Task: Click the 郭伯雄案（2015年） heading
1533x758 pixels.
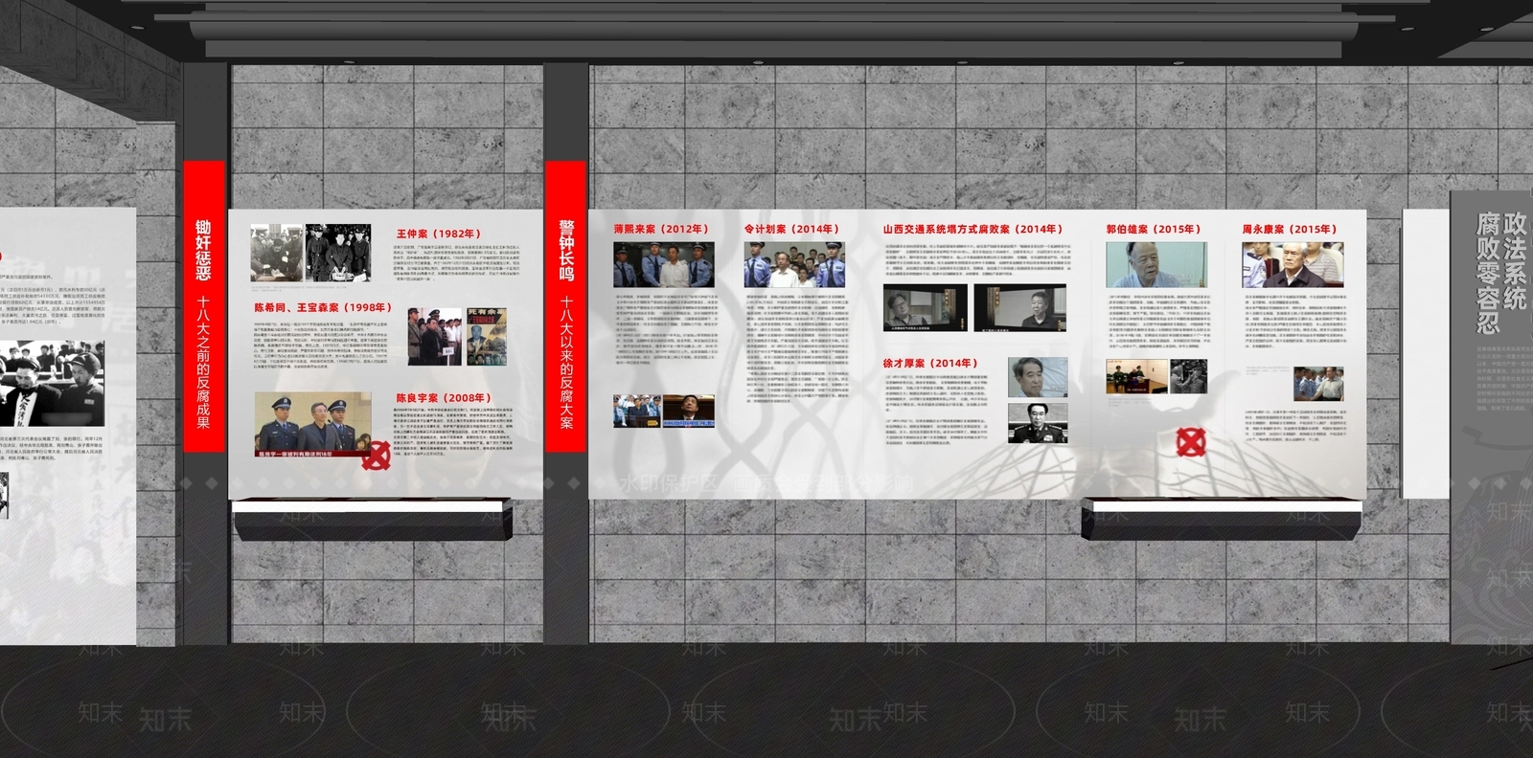Action: (1154, 229)
